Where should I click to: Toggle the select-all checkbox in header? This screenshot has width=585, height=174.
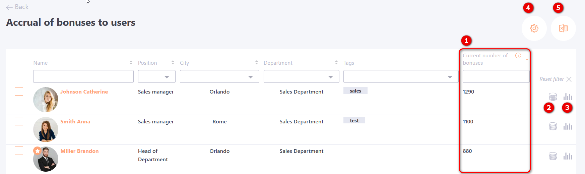point(19,77)
